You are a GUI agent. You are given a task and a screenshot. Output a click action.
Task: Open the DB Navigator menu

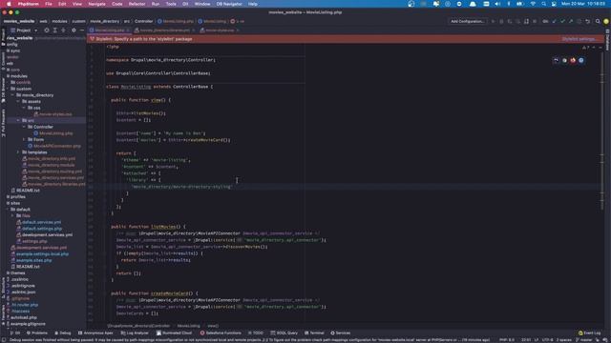click(229, 4)
